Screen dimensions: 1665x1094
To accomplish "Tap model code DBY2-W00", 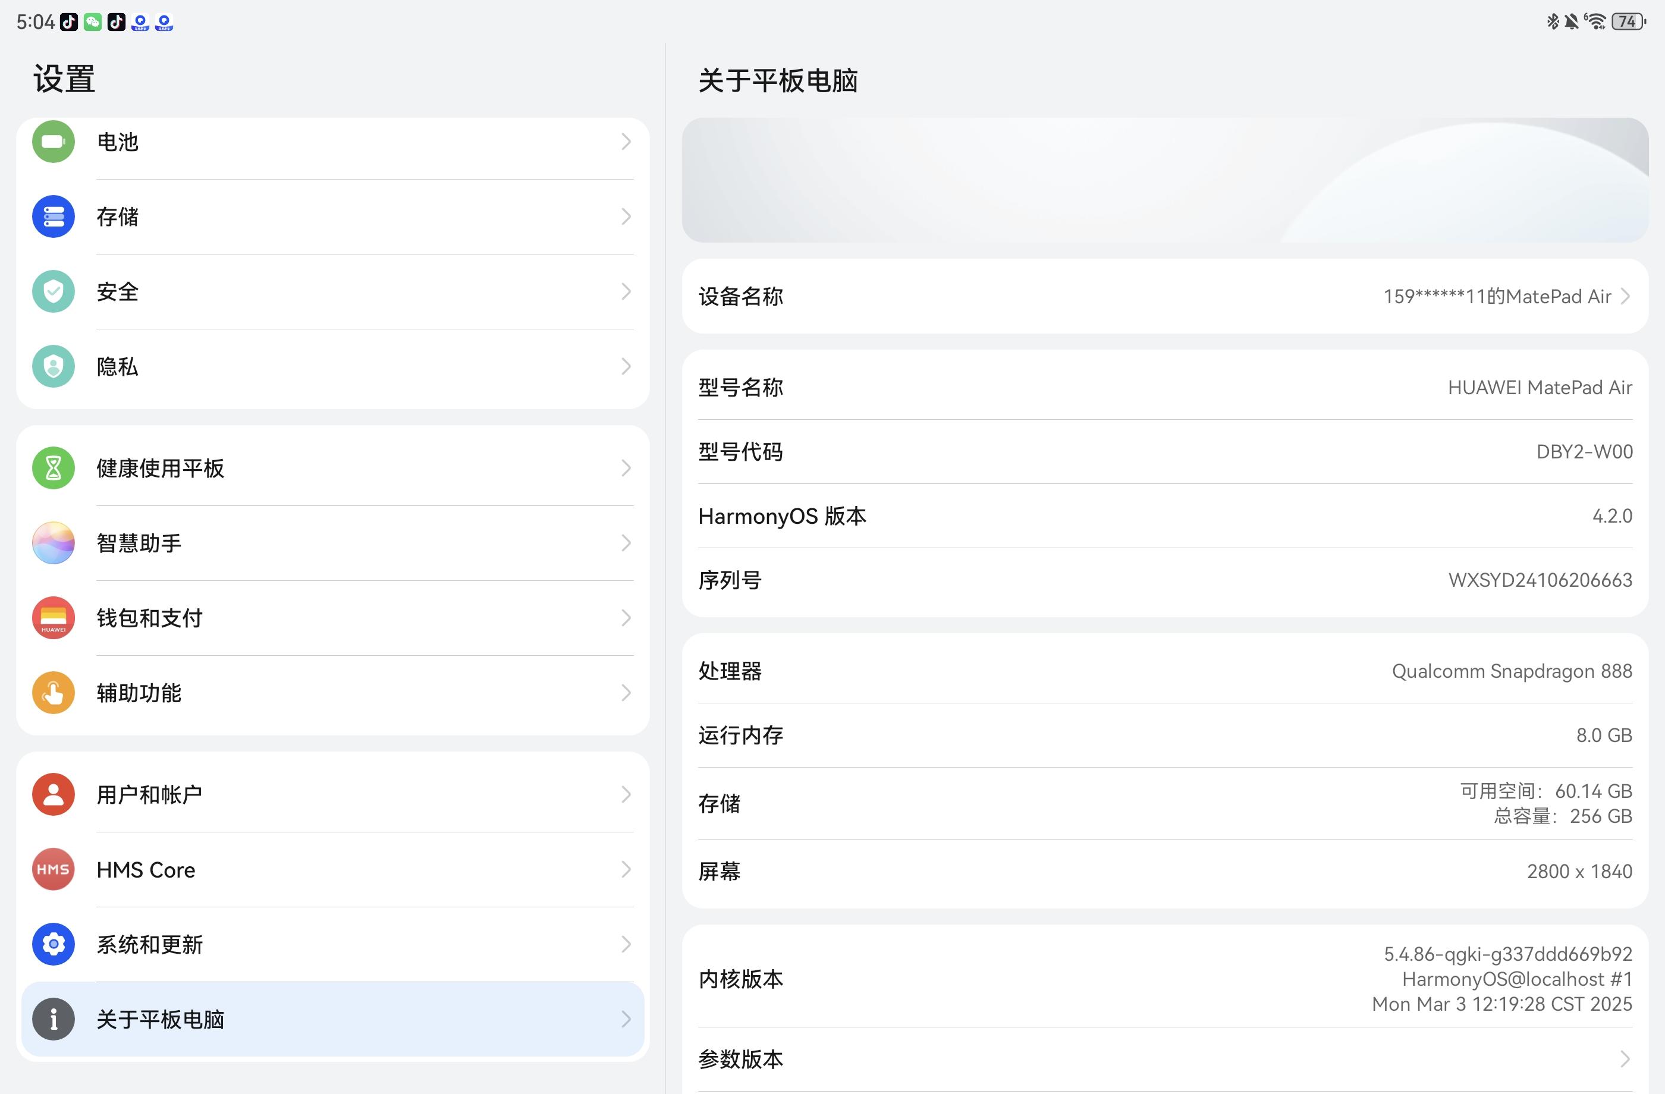I will [x=1585, y=452].
